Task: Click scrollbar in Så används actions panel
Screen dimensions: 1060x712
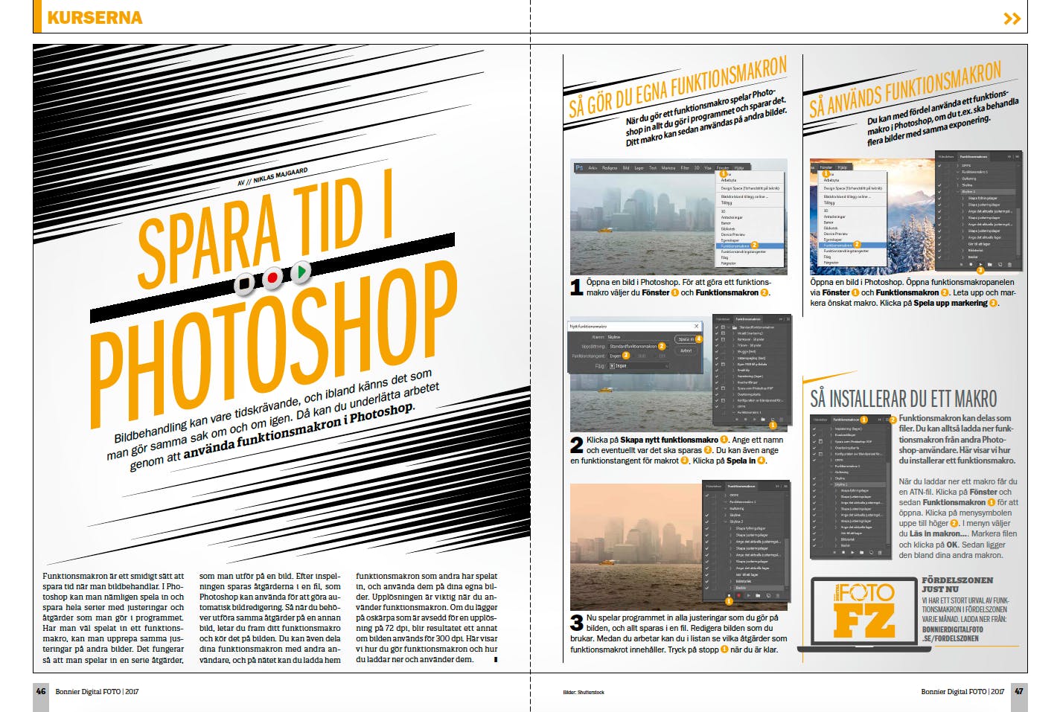Action: pyautogui.click(x=1018, y=232)
